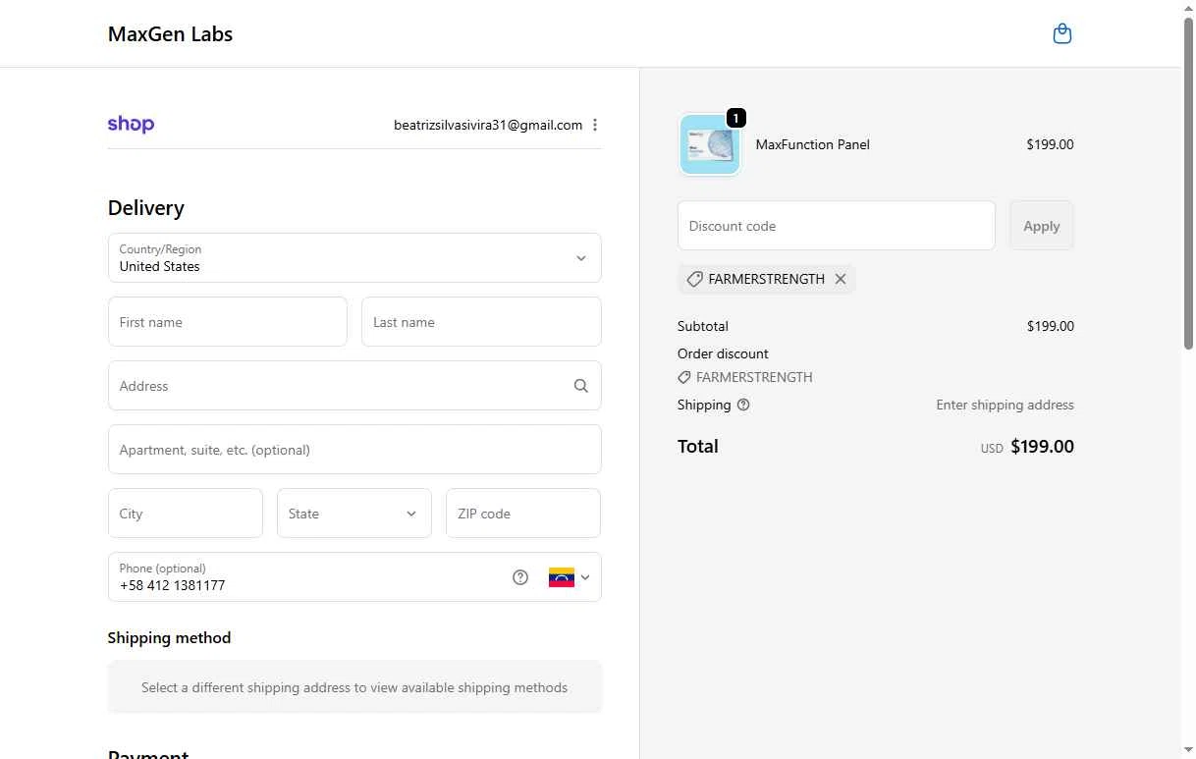Click the discount tag icon on FARMERSTRENGTH chip

pos(694,279)
